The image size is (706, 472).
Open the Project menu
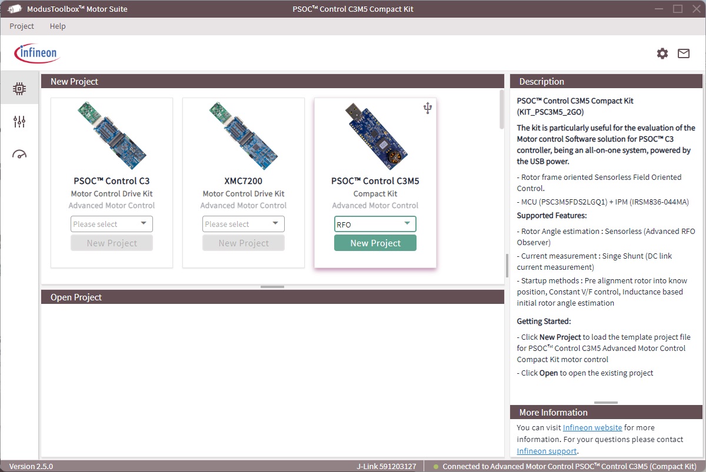click(x=22, y=26)
